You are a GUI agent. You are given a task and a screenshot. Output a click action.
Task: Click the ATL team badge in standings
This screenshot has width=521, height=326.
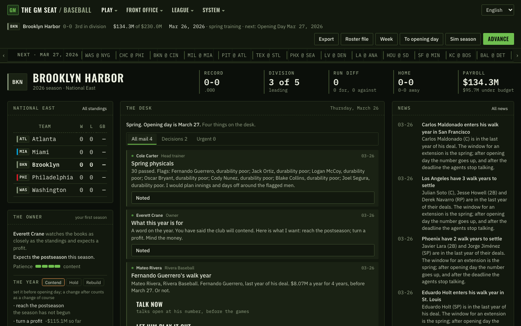pos(23,139)
